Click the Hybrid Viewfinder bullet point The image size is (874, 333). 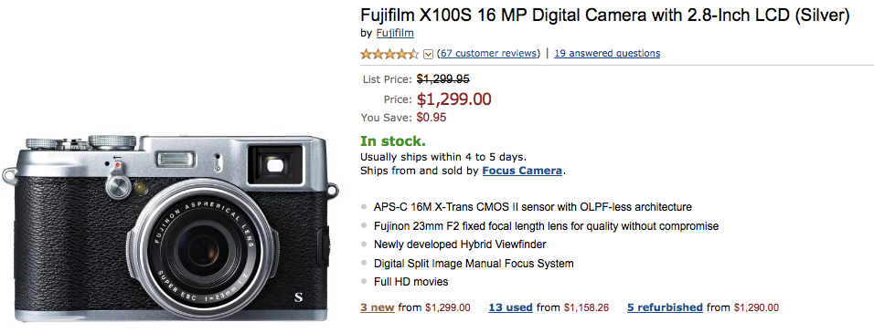[x=460, y=245]
